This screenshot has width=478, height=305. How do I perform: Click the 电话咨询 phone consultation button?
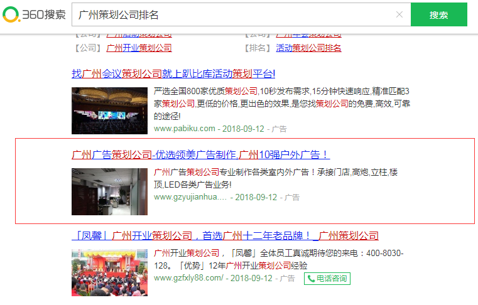click(x=327, y=278)
